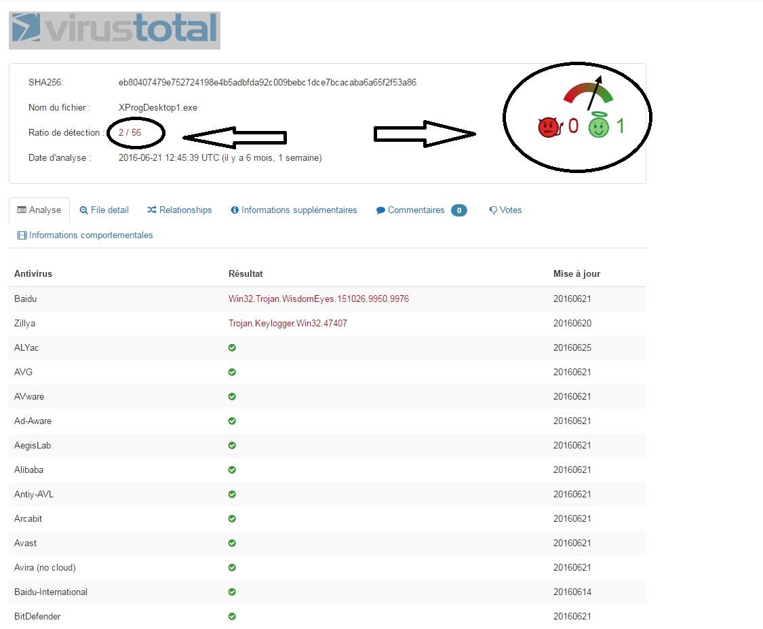The image size is (763, 629).
Task: Click the list icon on Analyse tab
Action: pyautogui.click(x=22, y=210)
